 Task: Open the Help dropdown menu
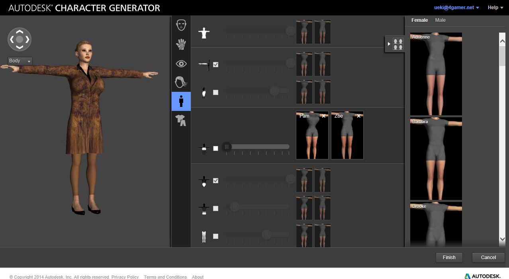point(495,8)
